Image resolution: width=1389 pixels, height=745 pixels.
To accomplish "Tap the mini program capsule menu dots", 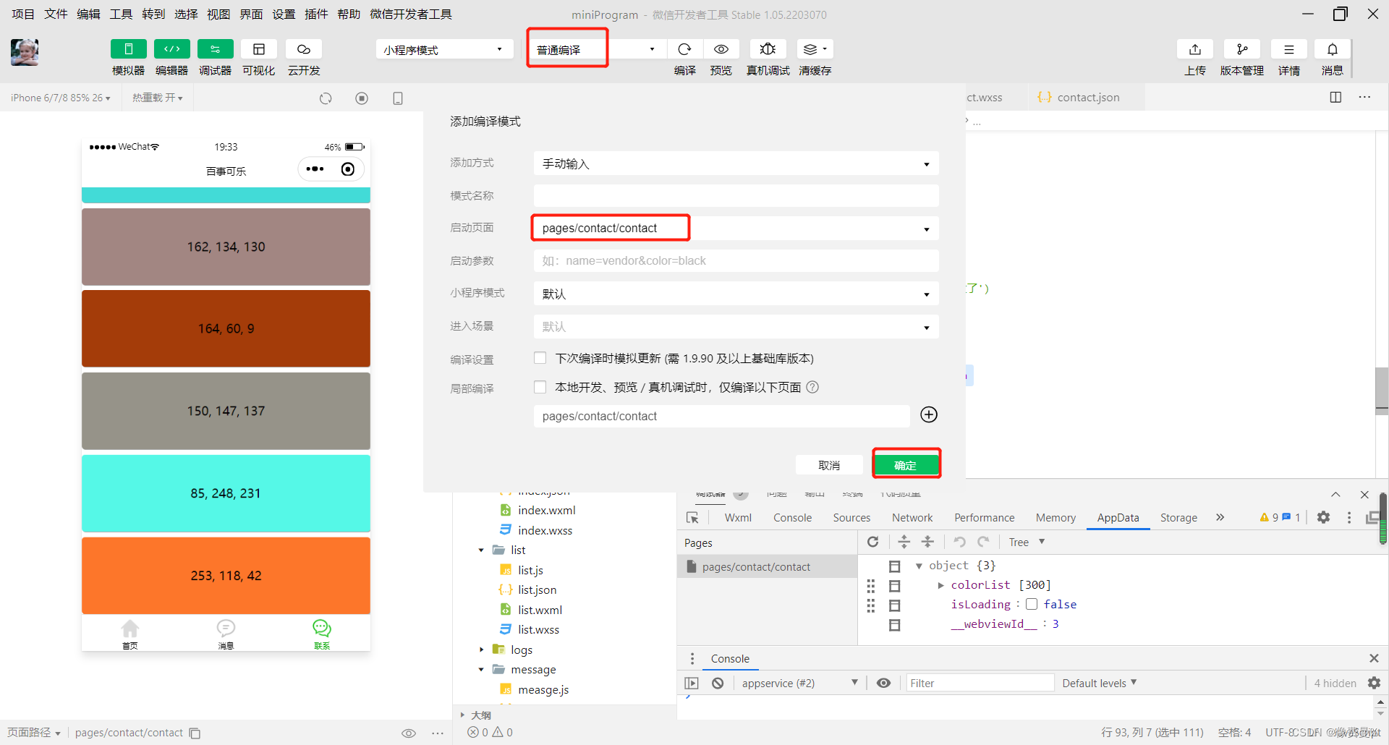I will pyautogui.click(x=315, y=169).
